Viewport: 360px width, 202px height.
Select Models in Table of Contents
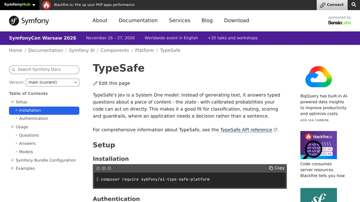pyautogui.click(x=26, y=152)
